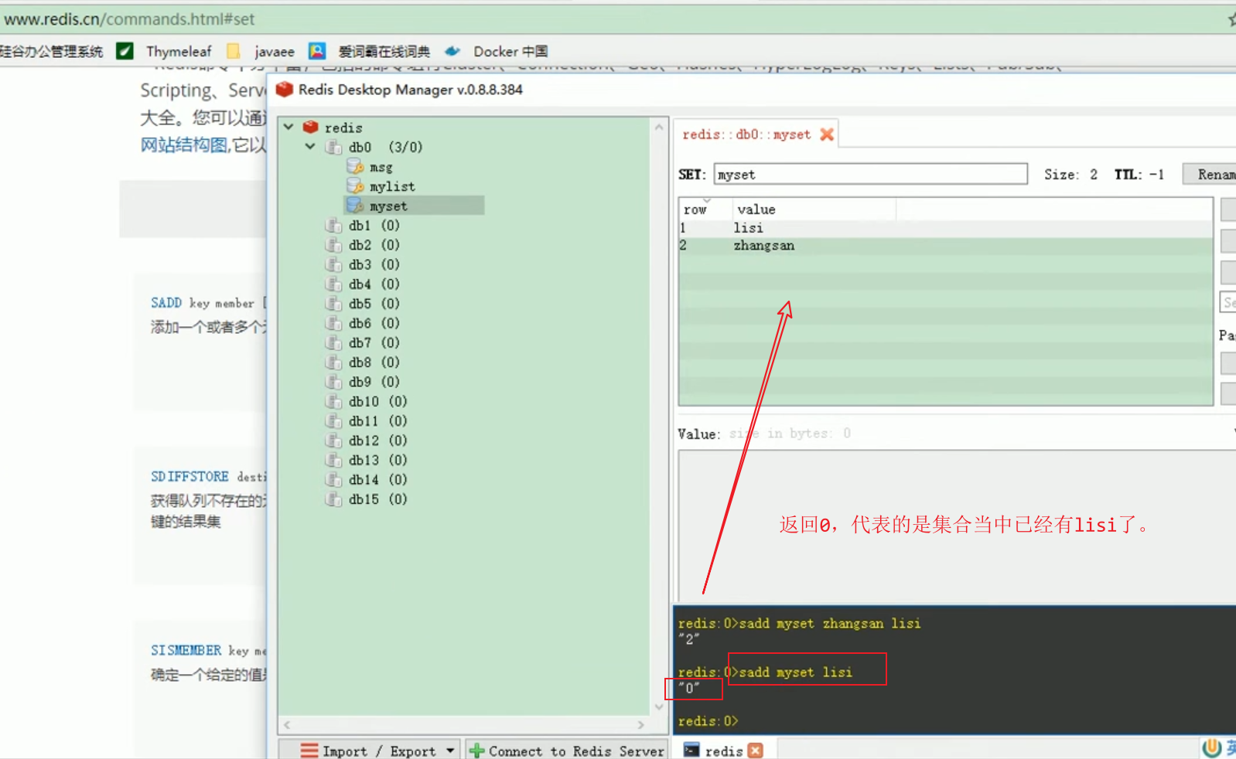Click the db12 database icon

coord(333,441)
